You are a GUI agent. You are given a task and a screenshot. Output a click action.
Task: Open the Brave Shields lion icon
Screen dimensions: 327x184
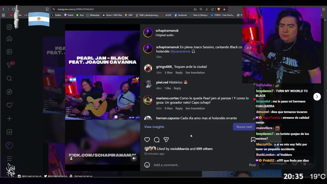pos(218,9)
